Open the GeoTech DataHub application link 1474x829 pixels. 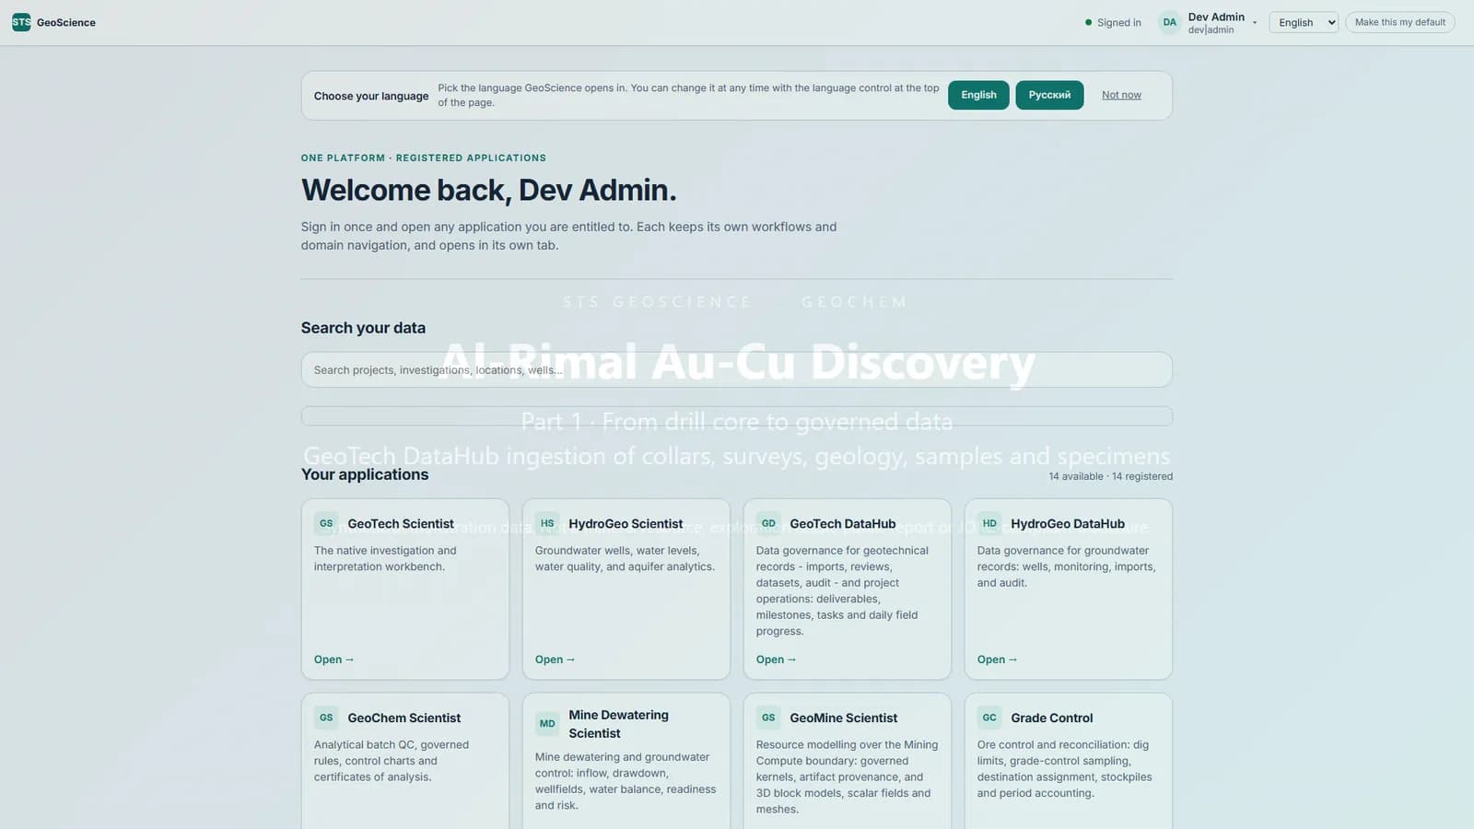pos(776,660)
